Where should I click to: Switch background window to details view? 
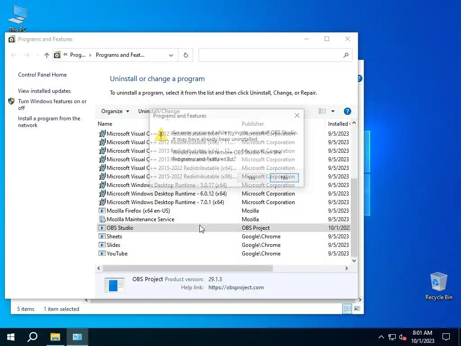tap(347, 309)
